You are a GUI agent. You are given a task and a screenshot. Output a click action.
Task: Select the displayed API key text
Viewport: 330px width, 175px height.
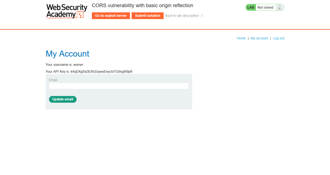pos(101,71)
